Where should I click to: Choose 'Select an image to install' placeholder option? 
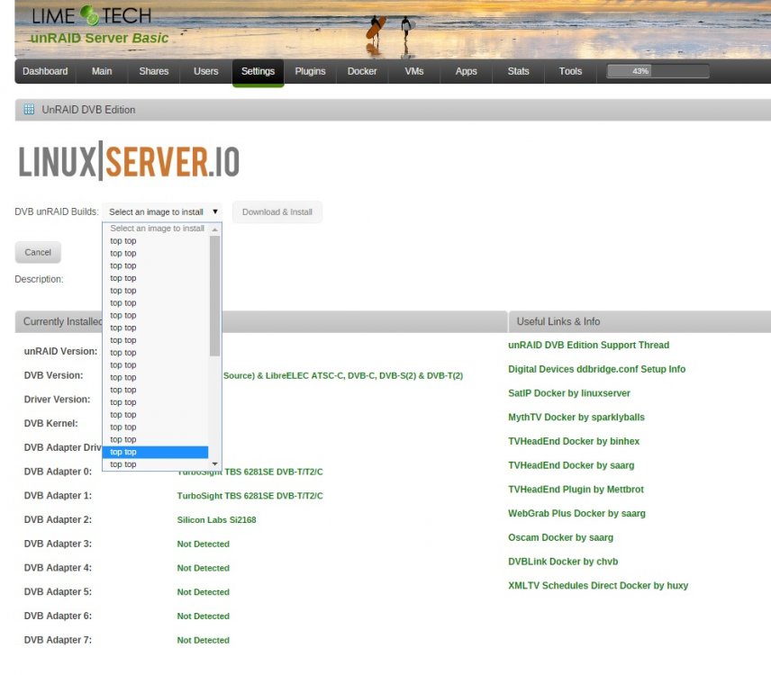pyautogui.click(x=156, y=229)
